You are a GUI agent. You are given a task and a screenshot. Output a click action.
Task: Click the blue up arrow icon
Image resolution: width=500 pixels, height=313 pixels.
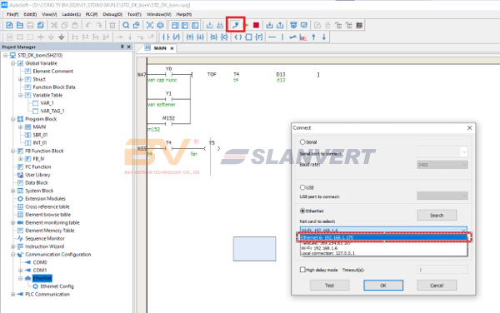pos(314,37)
